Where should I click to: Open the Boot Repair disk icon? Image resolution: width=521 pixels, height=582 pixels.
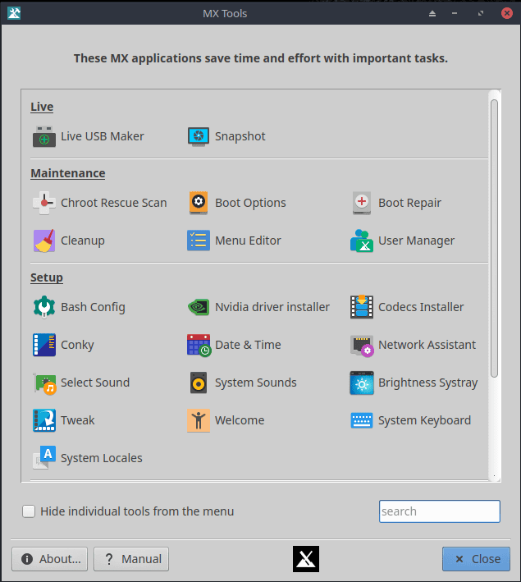point(362,203)
